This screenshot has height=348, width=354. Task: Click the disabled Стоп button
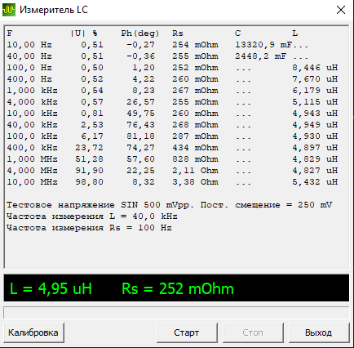pos(253,332)
